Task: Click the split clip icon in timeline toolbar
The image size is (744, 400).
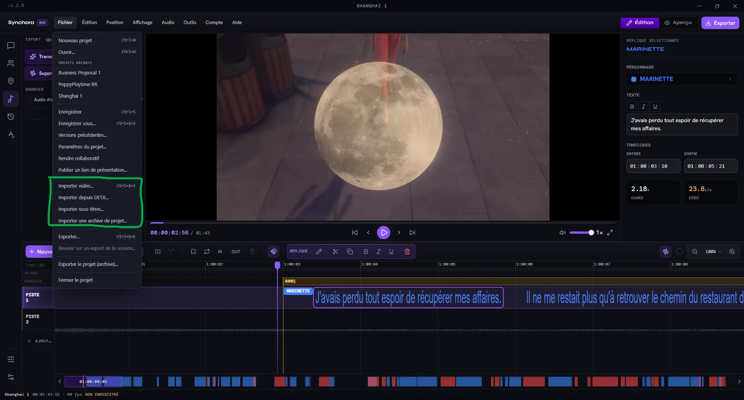Action: pos(158,252)
